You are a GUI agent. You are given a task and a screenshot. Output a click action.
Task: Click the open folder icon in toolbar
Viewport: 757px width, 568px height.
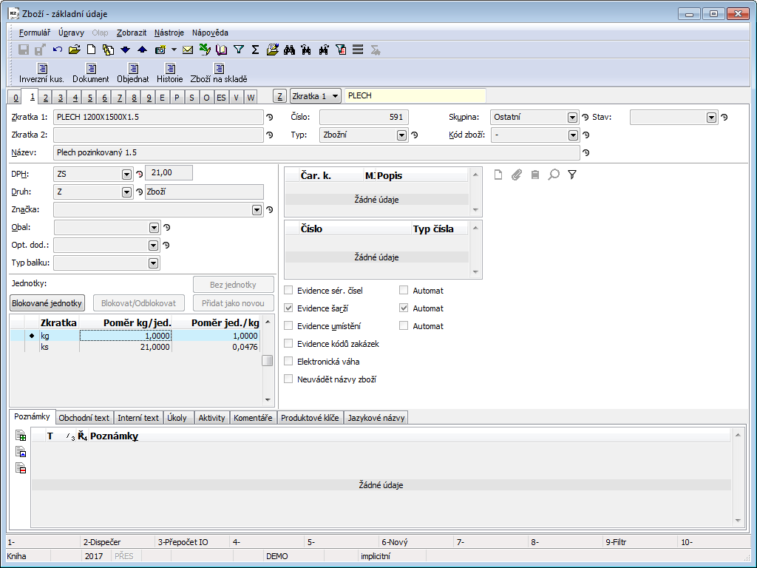(x=74, y=50)
